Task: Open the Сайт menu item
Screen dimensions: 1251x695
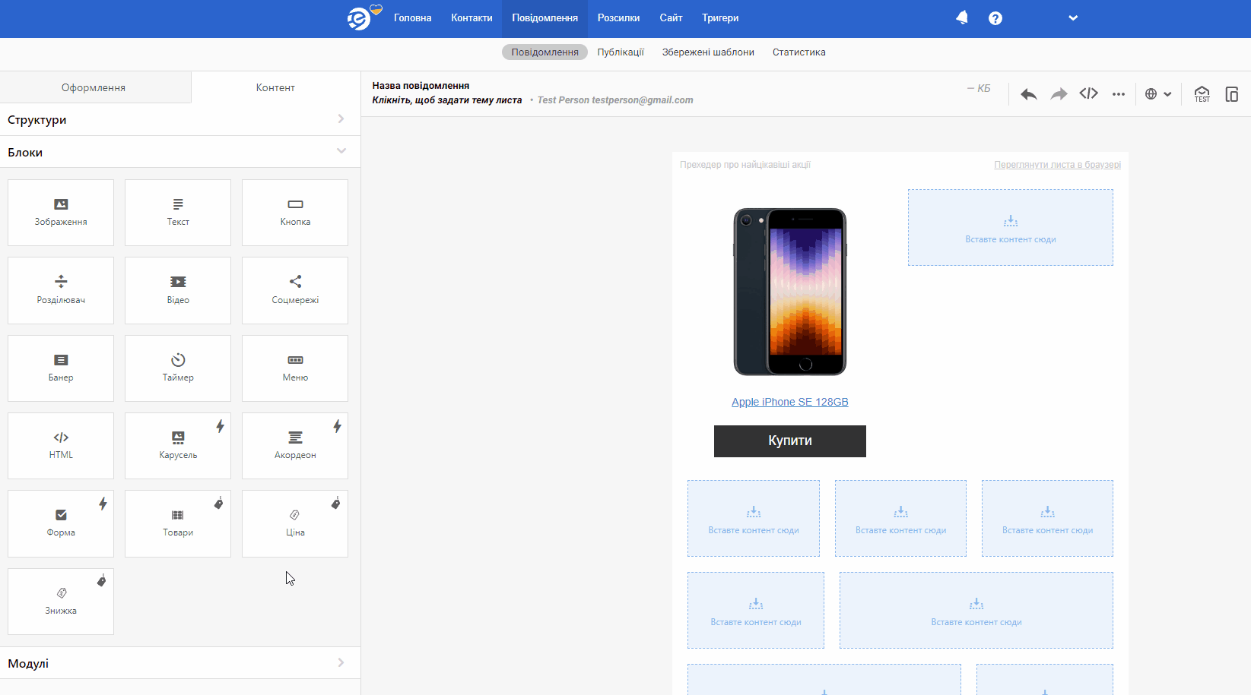Action: pyautogui.click(x=671, y=18)
